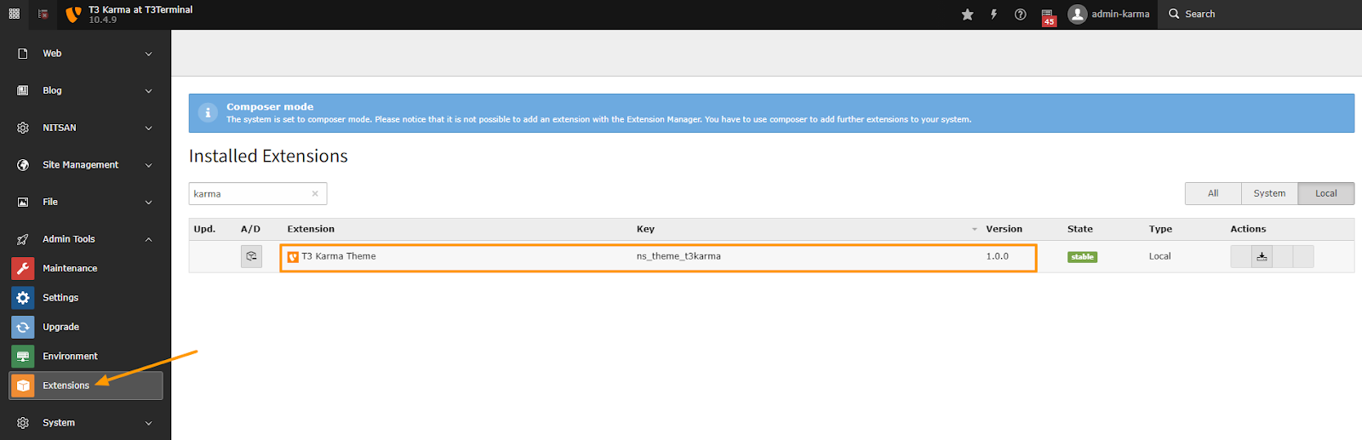Click the TYPO3 logo in the topbar
This screenshot has width=1362, height=440.
(x=74, y=14)
